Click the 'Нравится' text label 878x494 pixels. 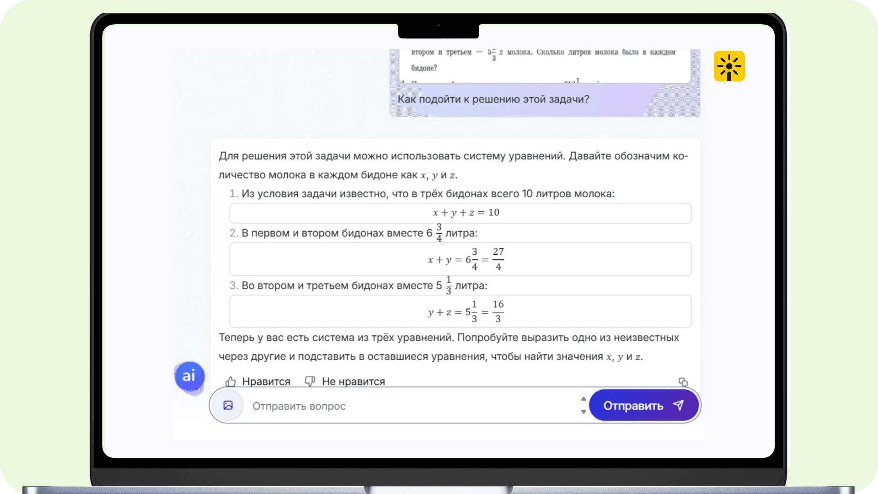pyautogui.click(x=266, y=381)
